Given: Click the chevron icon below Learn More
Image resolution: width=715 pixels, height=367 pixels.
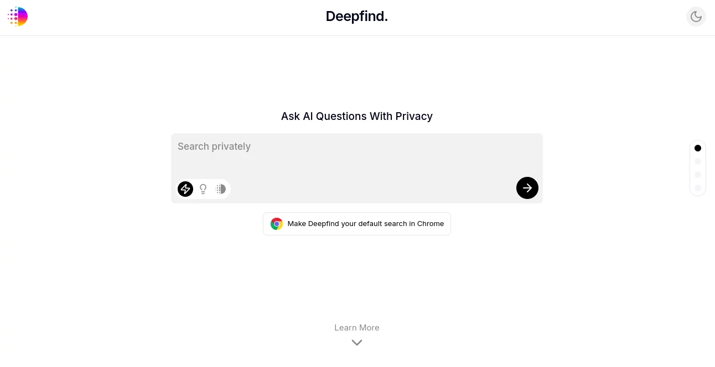Looking at the screenshot, I should point(356,342).
